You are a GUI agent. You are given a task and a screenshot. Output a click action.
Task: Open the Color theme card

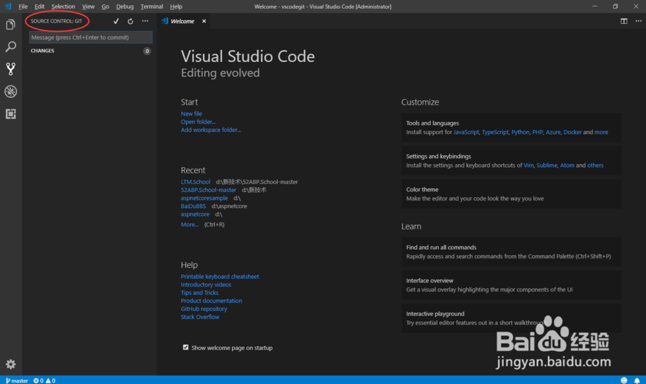[511, 194]
